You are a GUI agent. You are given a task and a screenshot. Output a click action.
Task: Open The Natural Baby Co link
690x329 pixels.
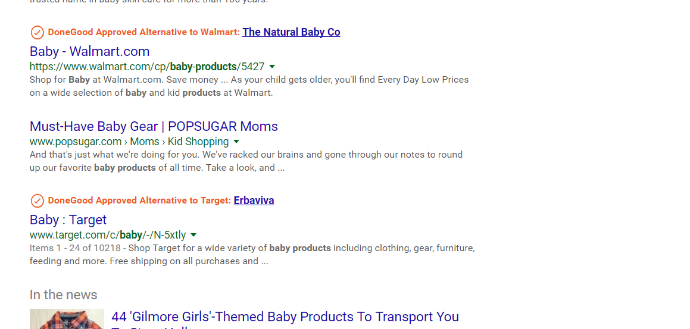(291, 32)
